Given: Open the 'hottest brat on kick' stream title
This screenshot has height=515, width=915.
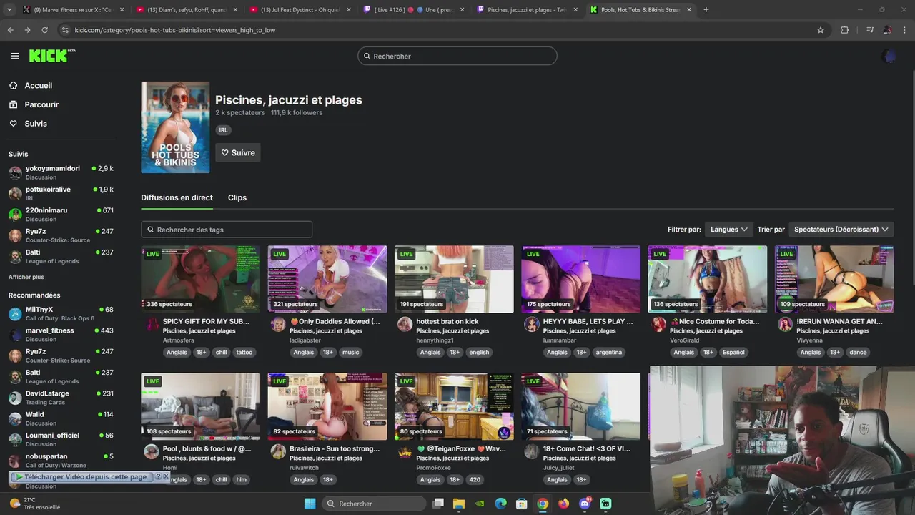Looking at the screenshot, I should pos(447,322).
